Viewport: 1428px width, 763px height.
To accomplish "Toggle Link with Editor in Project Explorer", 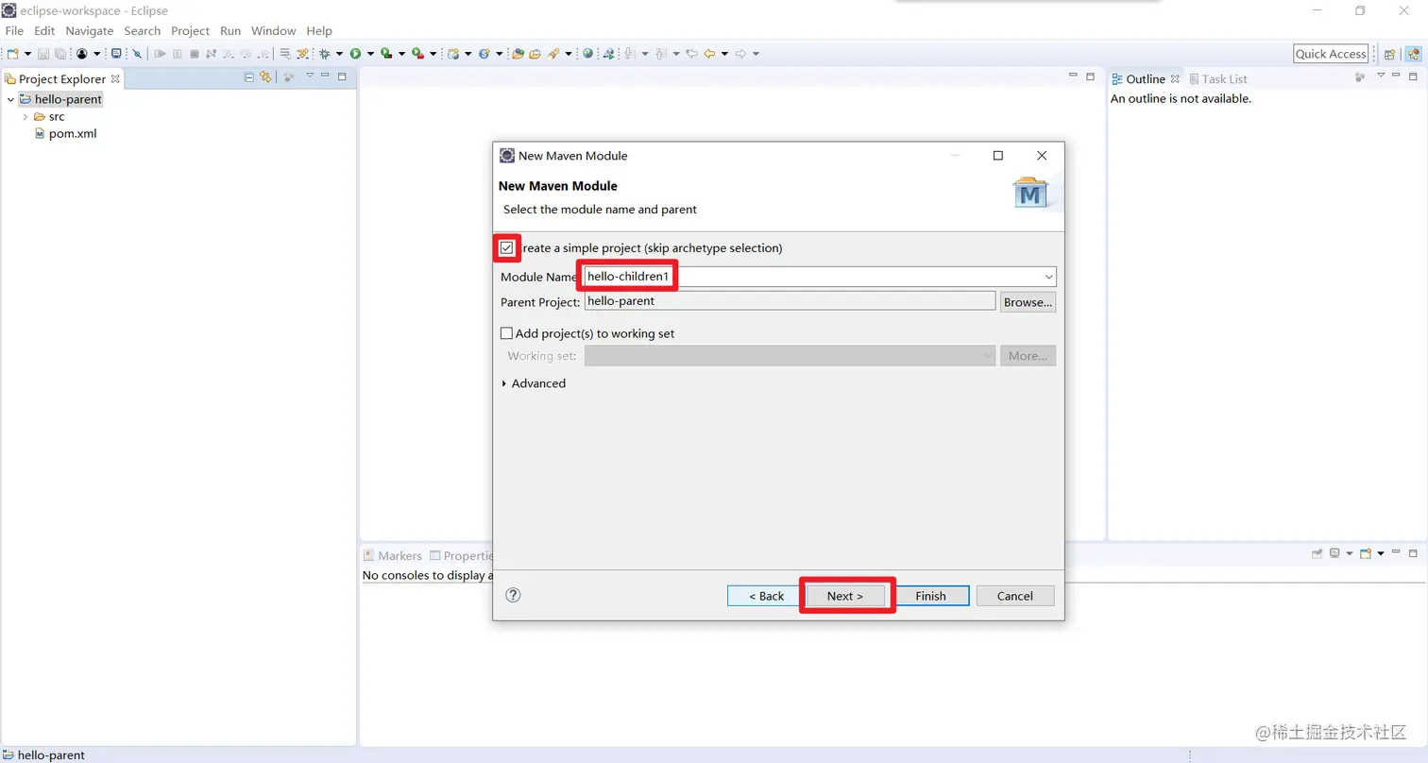I will (x=265, y=78).
